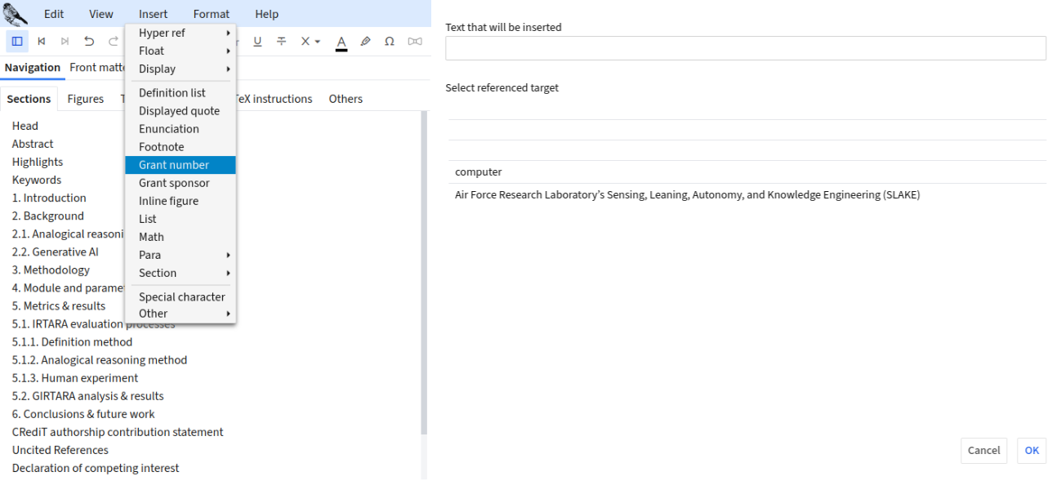Open the text color swatch
This screenshot has height=481, width=1061.
click(341, 42)
